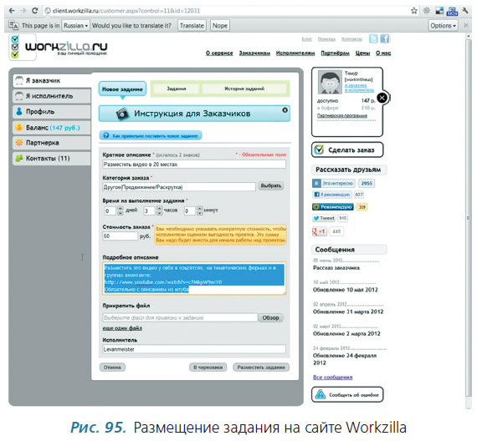Click the help question mark icon
Screen dimensions: 477x441
pos(106,135)
